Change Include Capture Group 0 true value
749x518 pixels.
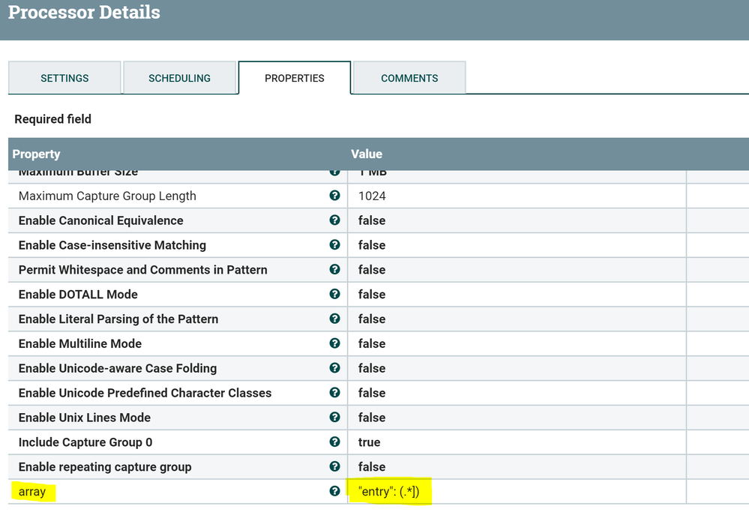pyautogui.click(x=370, y=442)
